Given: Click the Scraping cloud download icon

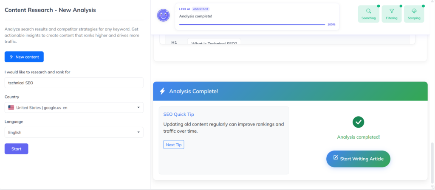Looking at the screenshot, I should tap(414, 11).
